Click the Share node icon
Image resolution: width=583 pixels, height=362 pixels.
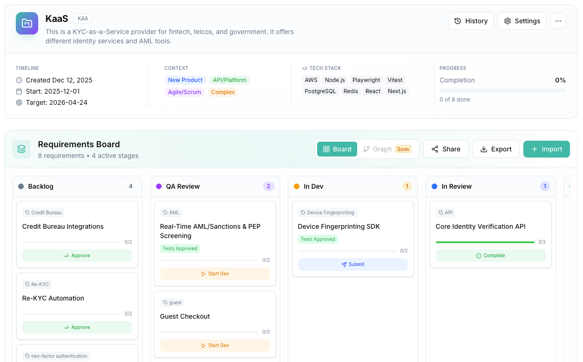pyautogui.click(x=435, y=149)
